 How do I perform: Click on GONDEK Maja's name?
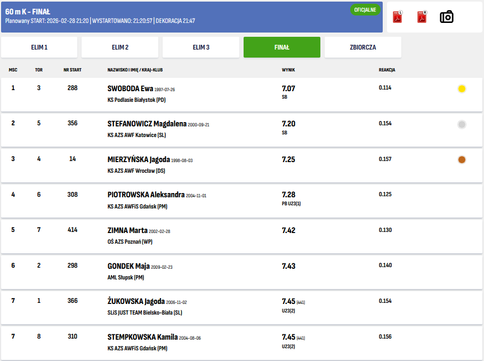(128, 266)
